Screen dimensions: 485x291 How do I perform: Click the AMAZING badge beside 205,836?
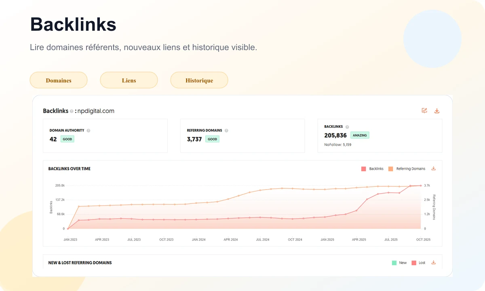coord(360,135)
